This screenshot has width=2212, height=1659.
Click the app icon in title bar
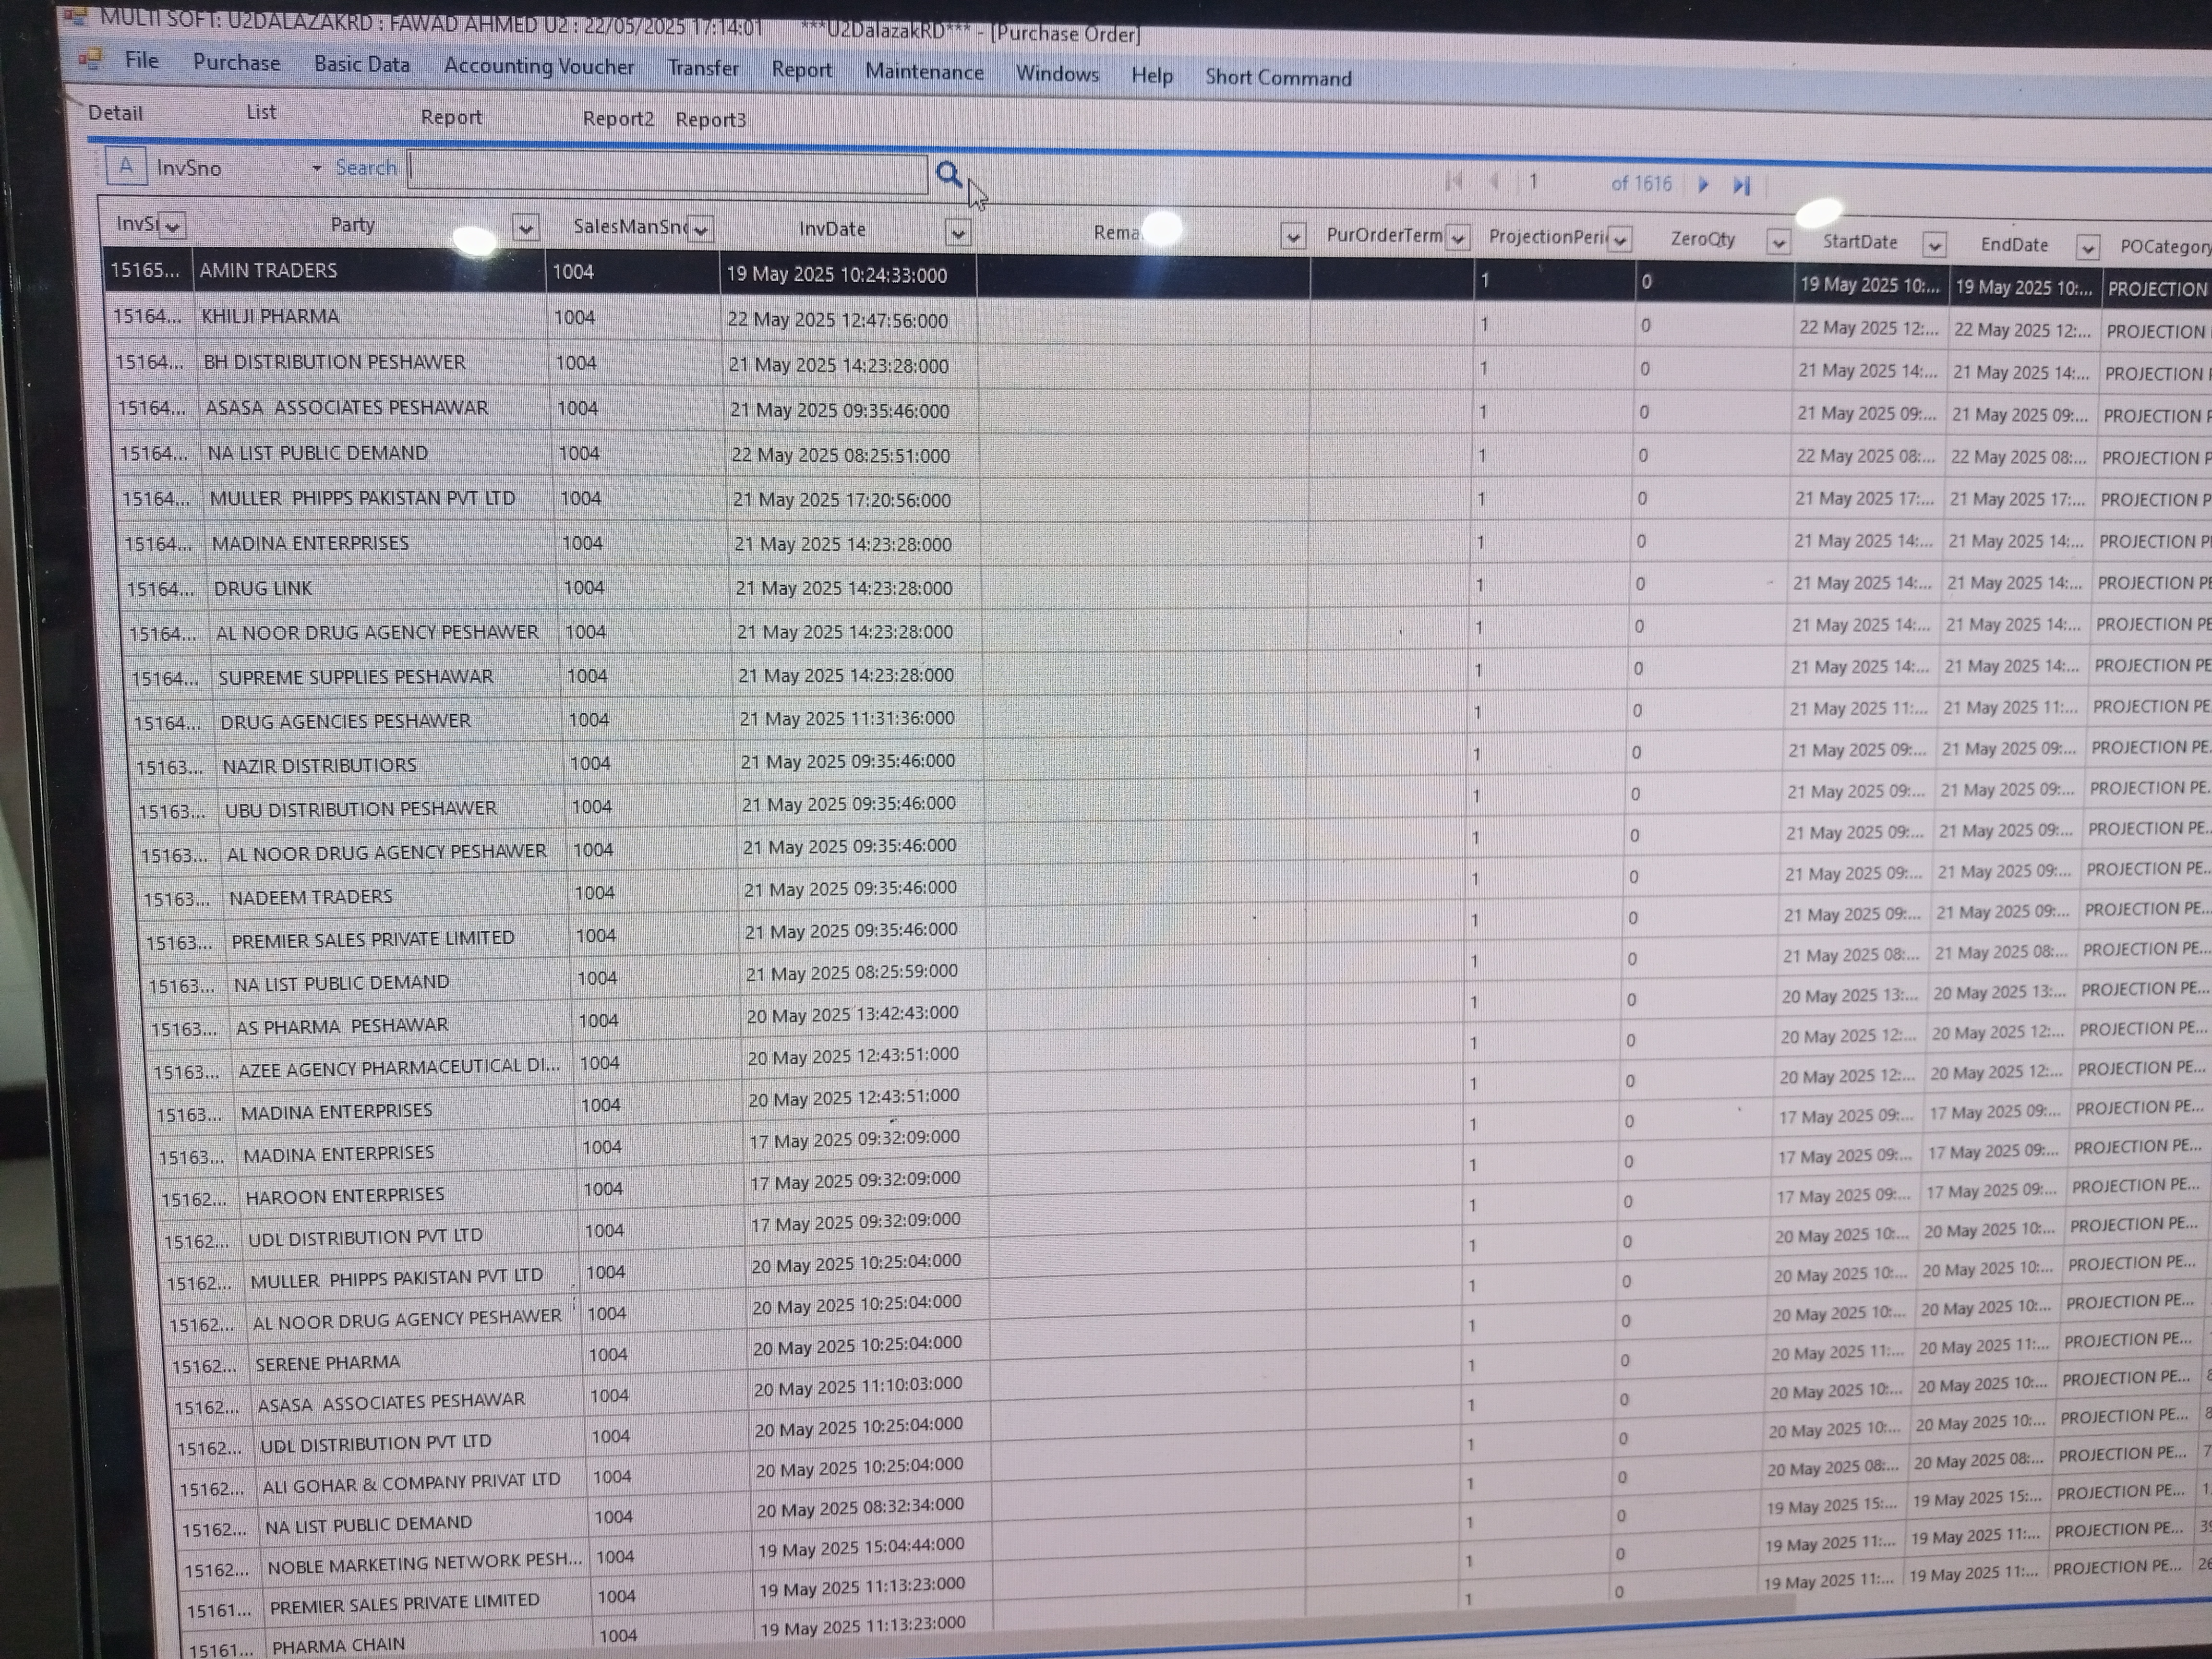coord(74,15)
